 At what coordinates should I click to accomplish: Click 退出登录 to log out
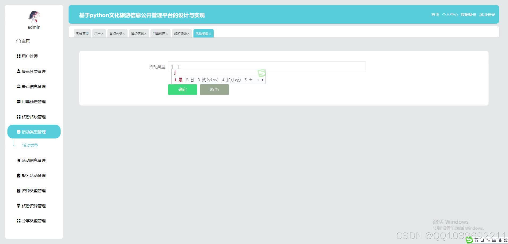pyautogui.click(x=487, y=15)
